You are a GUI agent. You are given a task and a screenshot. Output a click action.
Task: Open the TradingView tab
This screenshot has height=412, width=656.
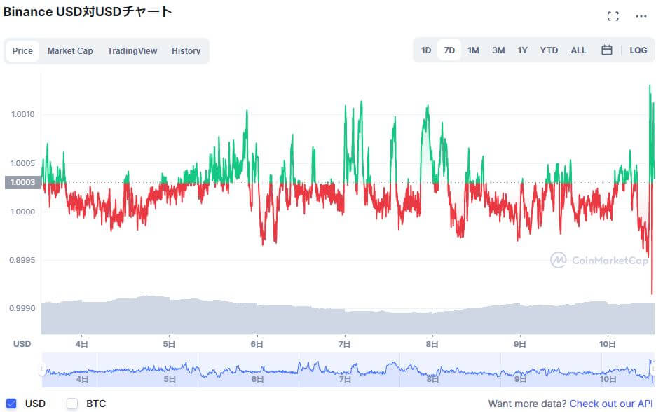[x=132, y=51]
